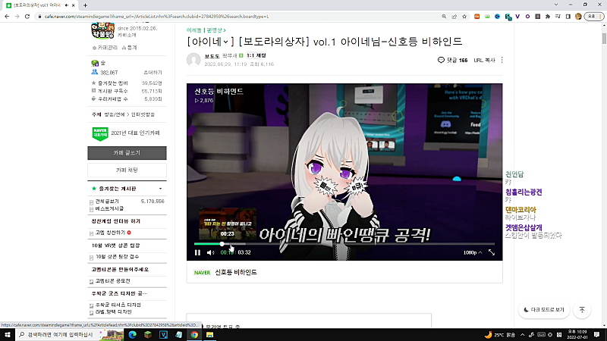Click the orange extension icon in toolbar
607x341 pixels.
477,17
